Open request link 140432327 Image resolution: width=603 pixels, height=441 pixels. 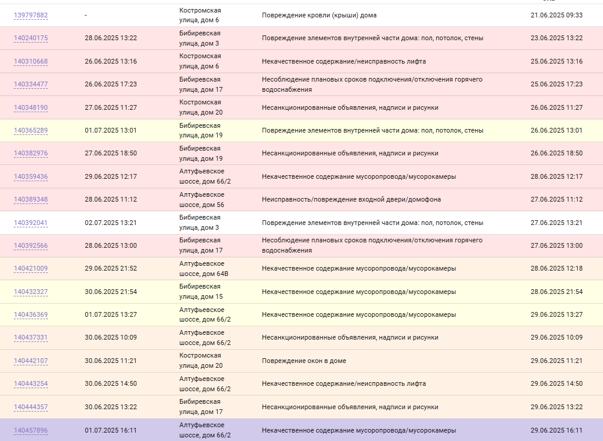(x=31, y=292)
